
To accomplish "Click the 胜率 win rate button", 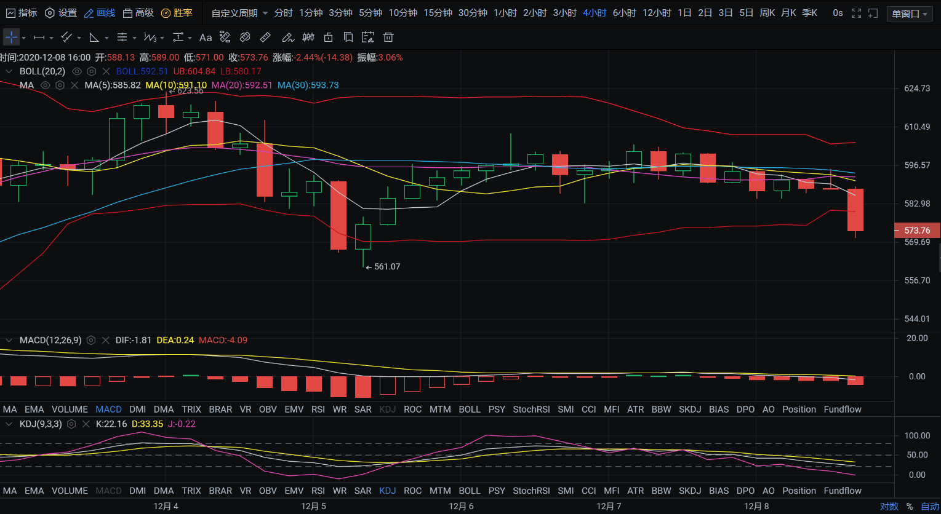I will (x=177, y=13).
